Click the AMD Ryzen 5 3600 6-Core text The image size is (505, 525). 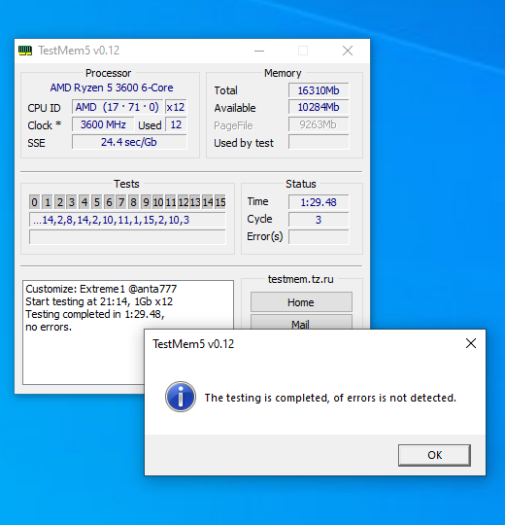coord(112,87)
